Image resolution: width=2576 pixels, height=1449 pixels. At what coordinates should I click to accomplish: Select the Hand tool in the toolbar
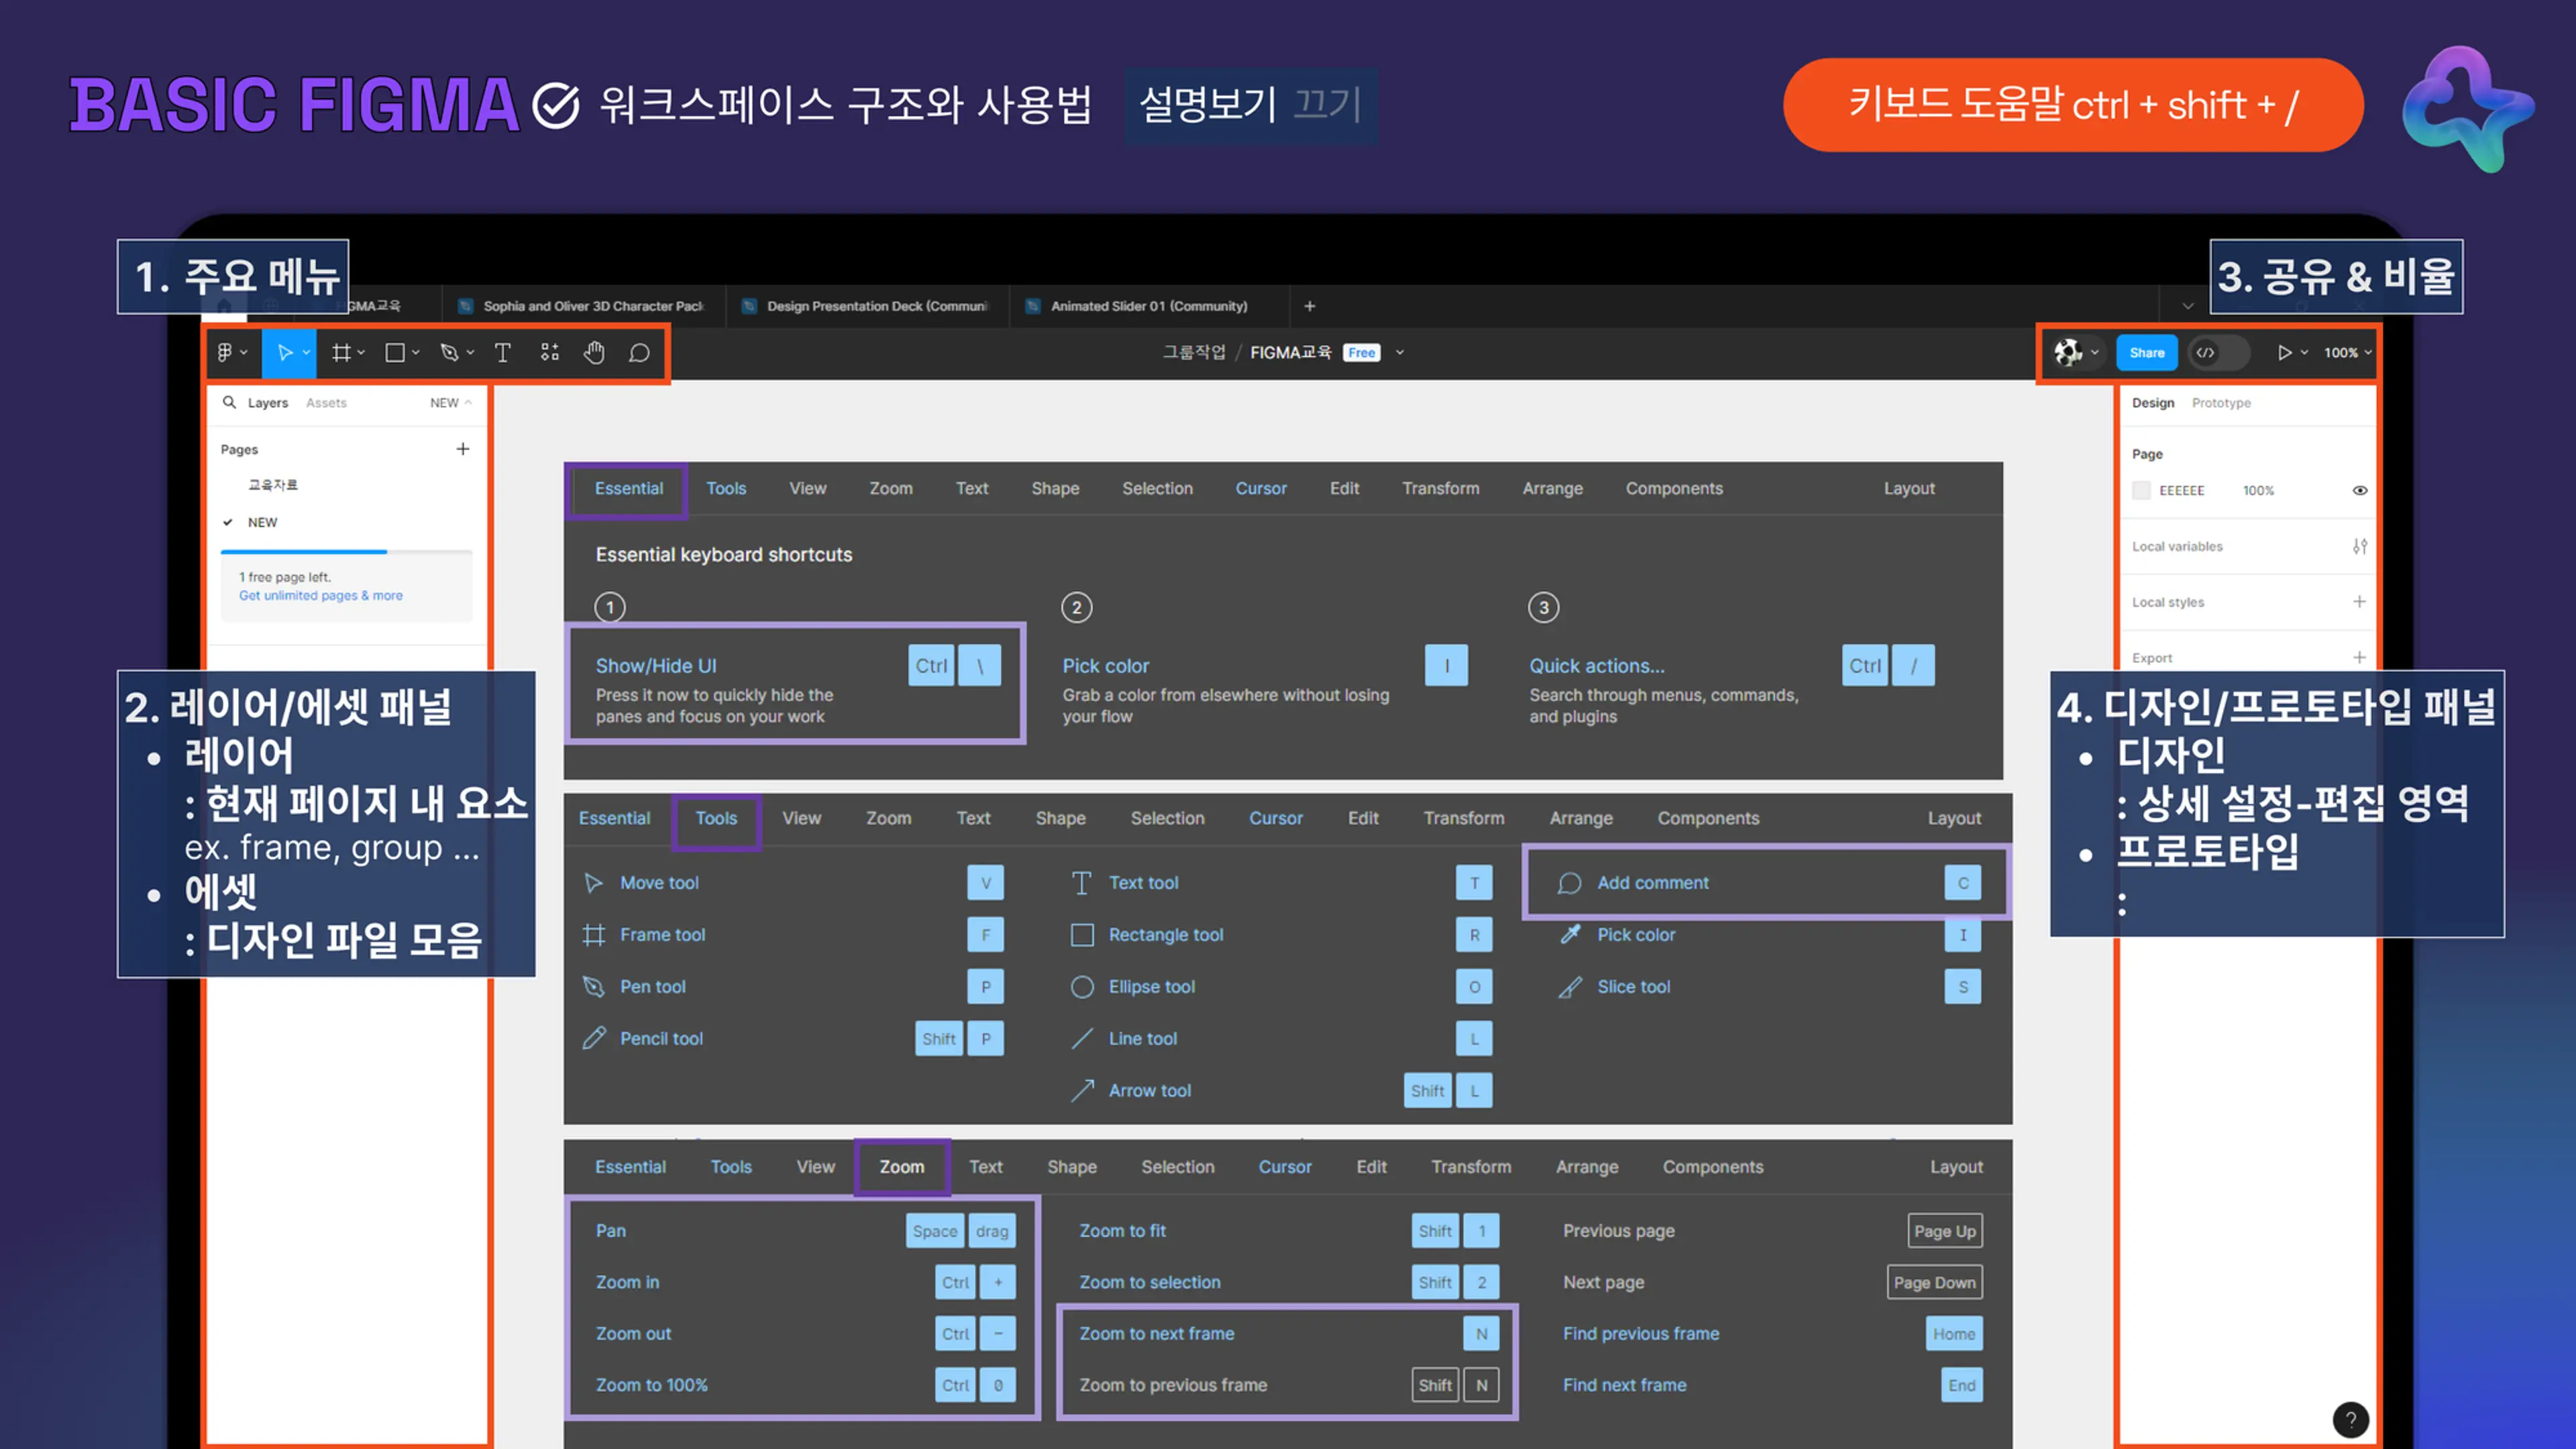(x=594, y=352)
